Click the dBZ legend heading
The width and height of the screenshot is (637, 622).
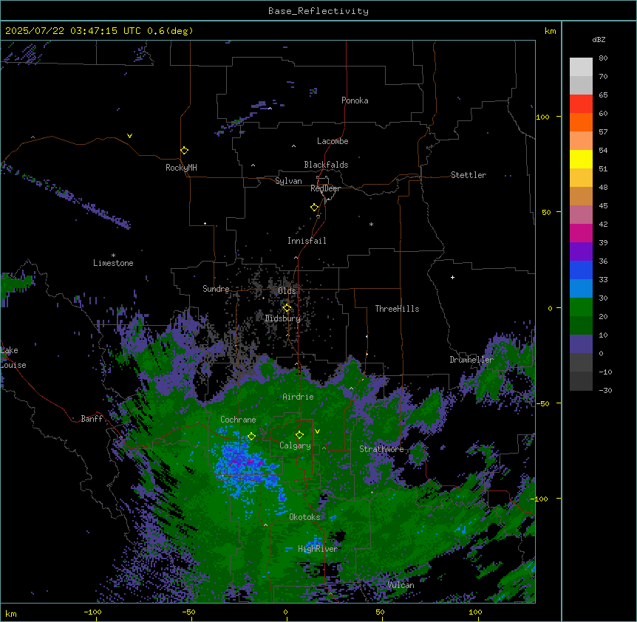tap(599, 39)
